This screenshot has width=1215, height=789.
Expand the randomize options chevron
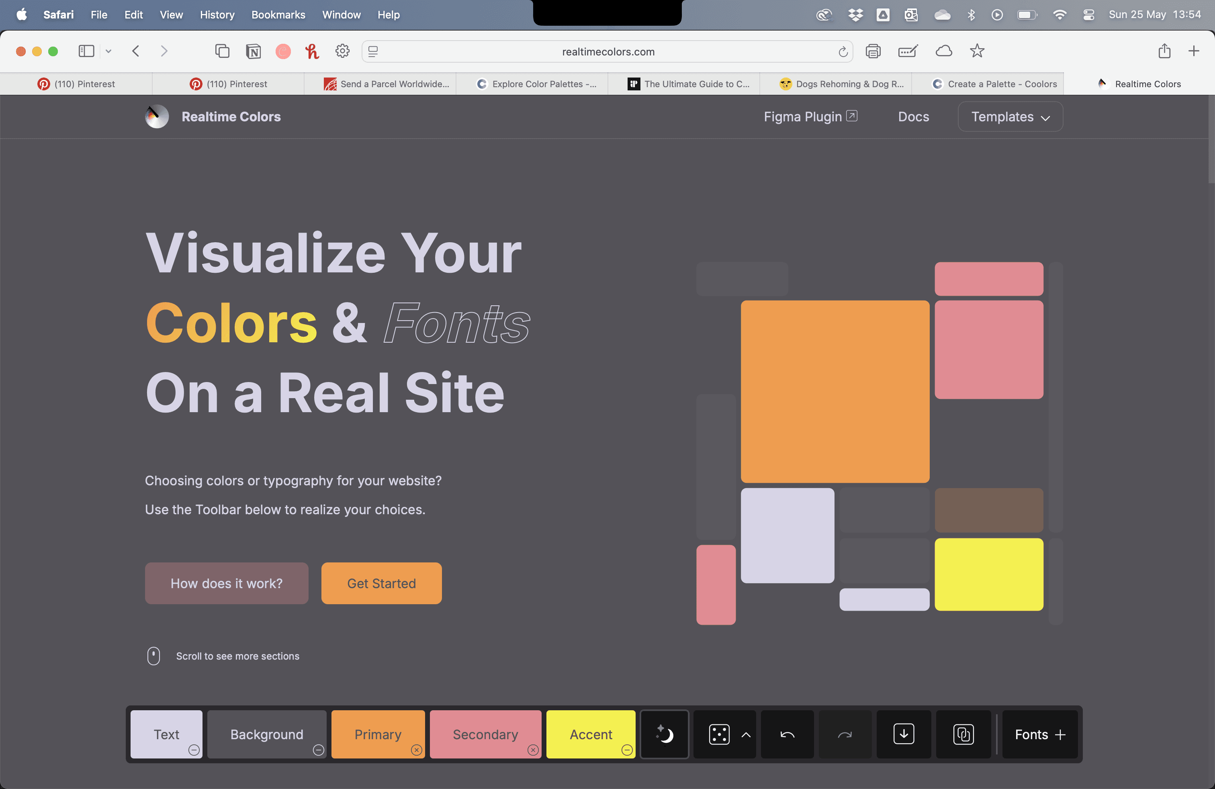point(746,734)
